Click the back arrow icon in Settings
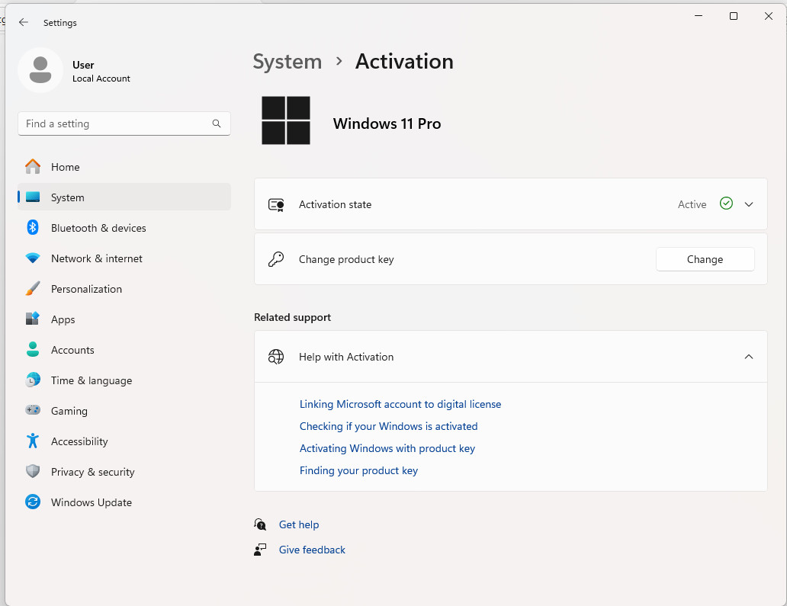The image size is (787, 606). 23,23
